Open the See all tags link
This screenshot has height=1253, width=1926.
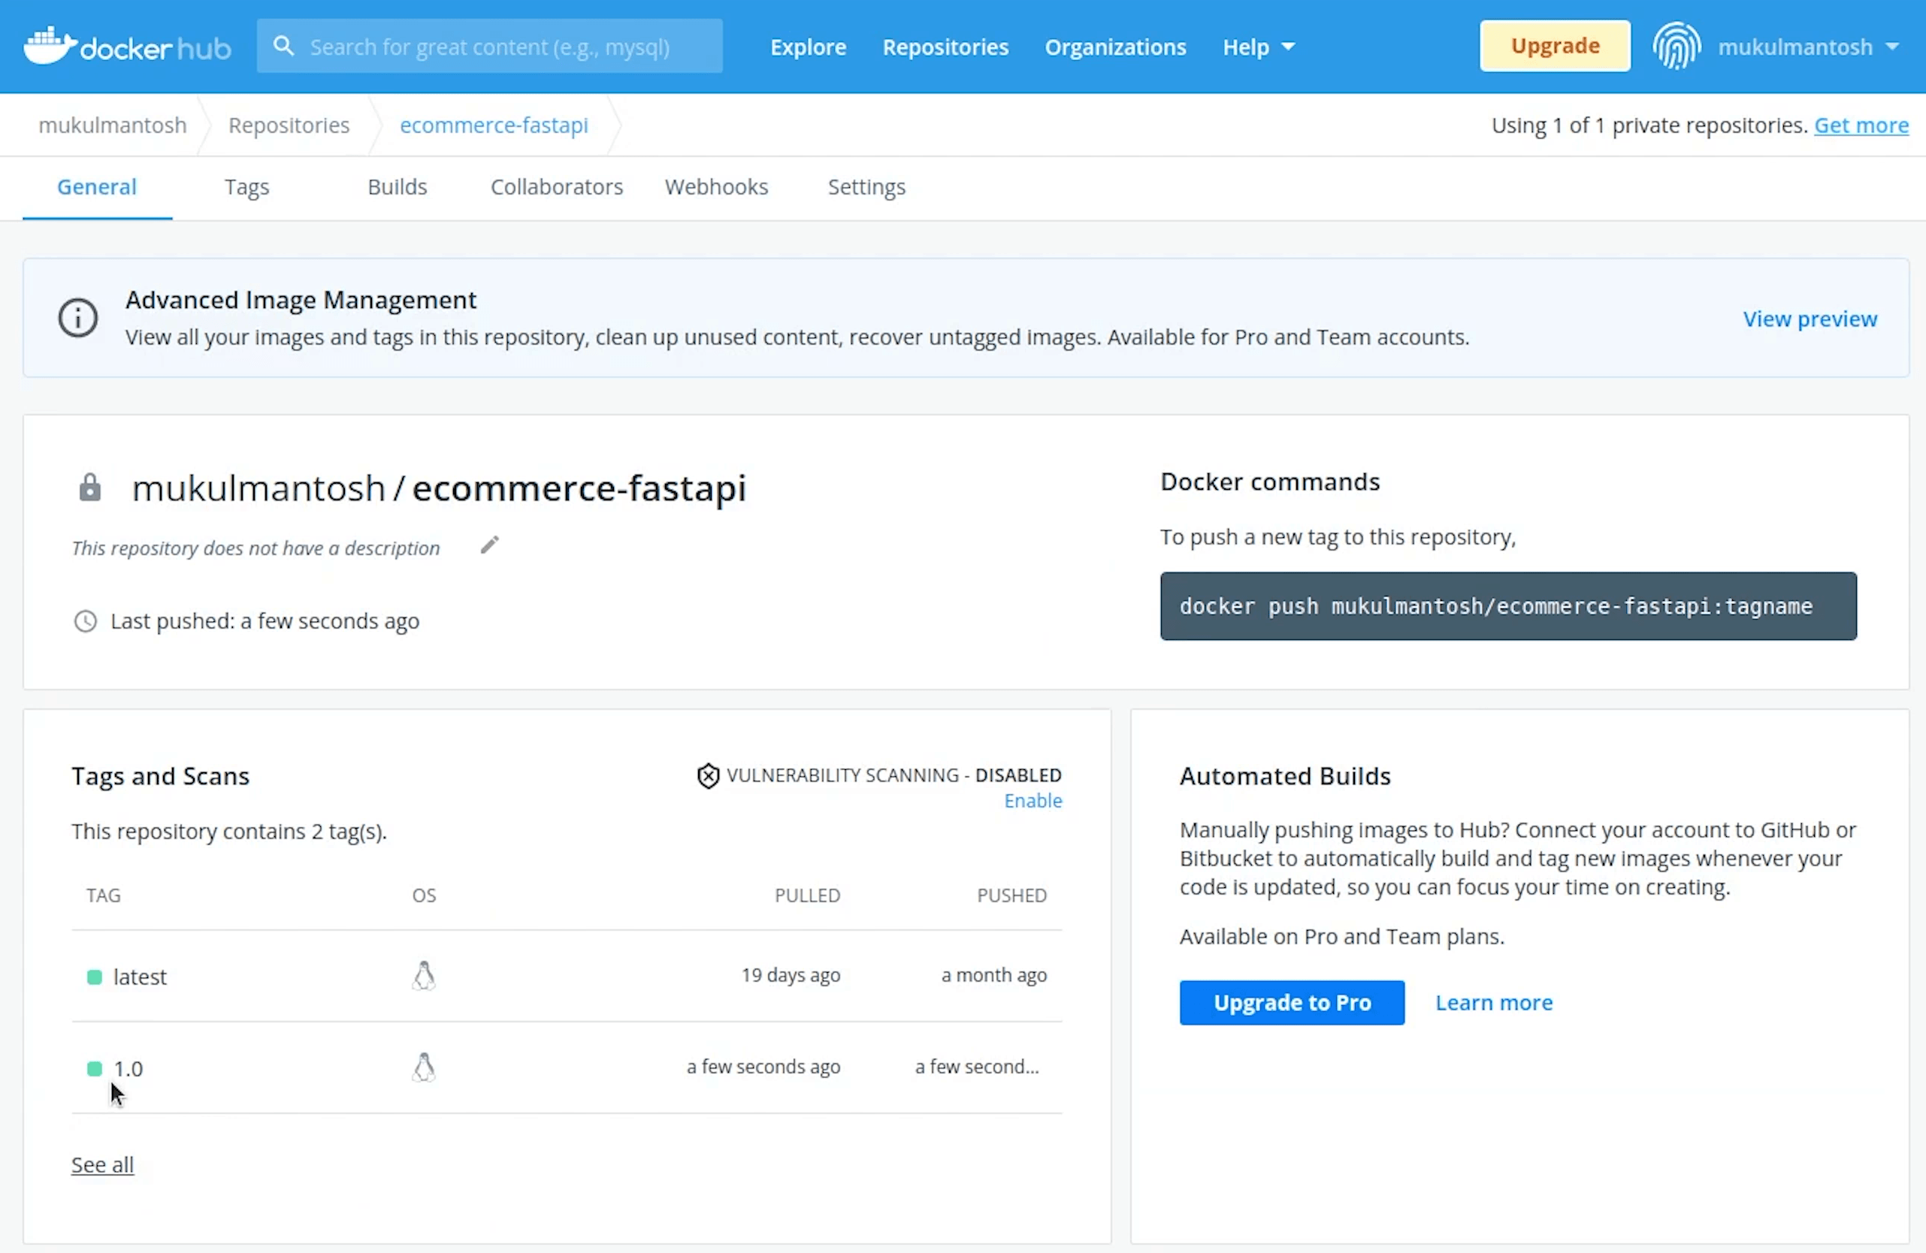pos(103,1165)
